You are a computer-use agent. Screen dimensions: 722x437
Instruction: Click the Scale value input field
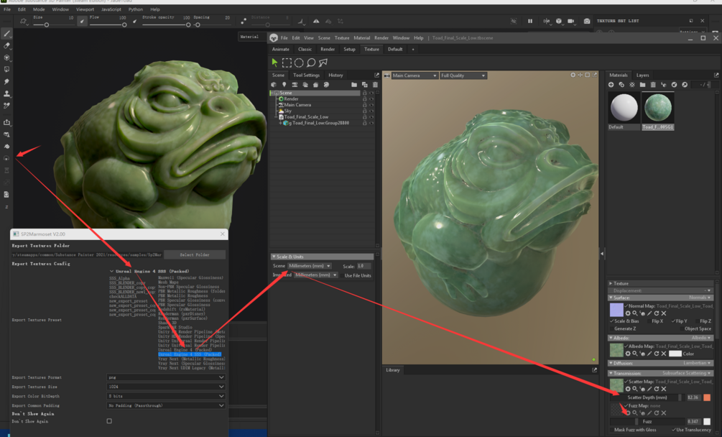coord(364,266)
